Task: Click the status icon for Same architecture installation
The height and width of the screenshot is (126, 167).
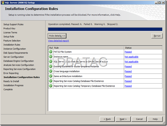Action: tap(51, 76)
